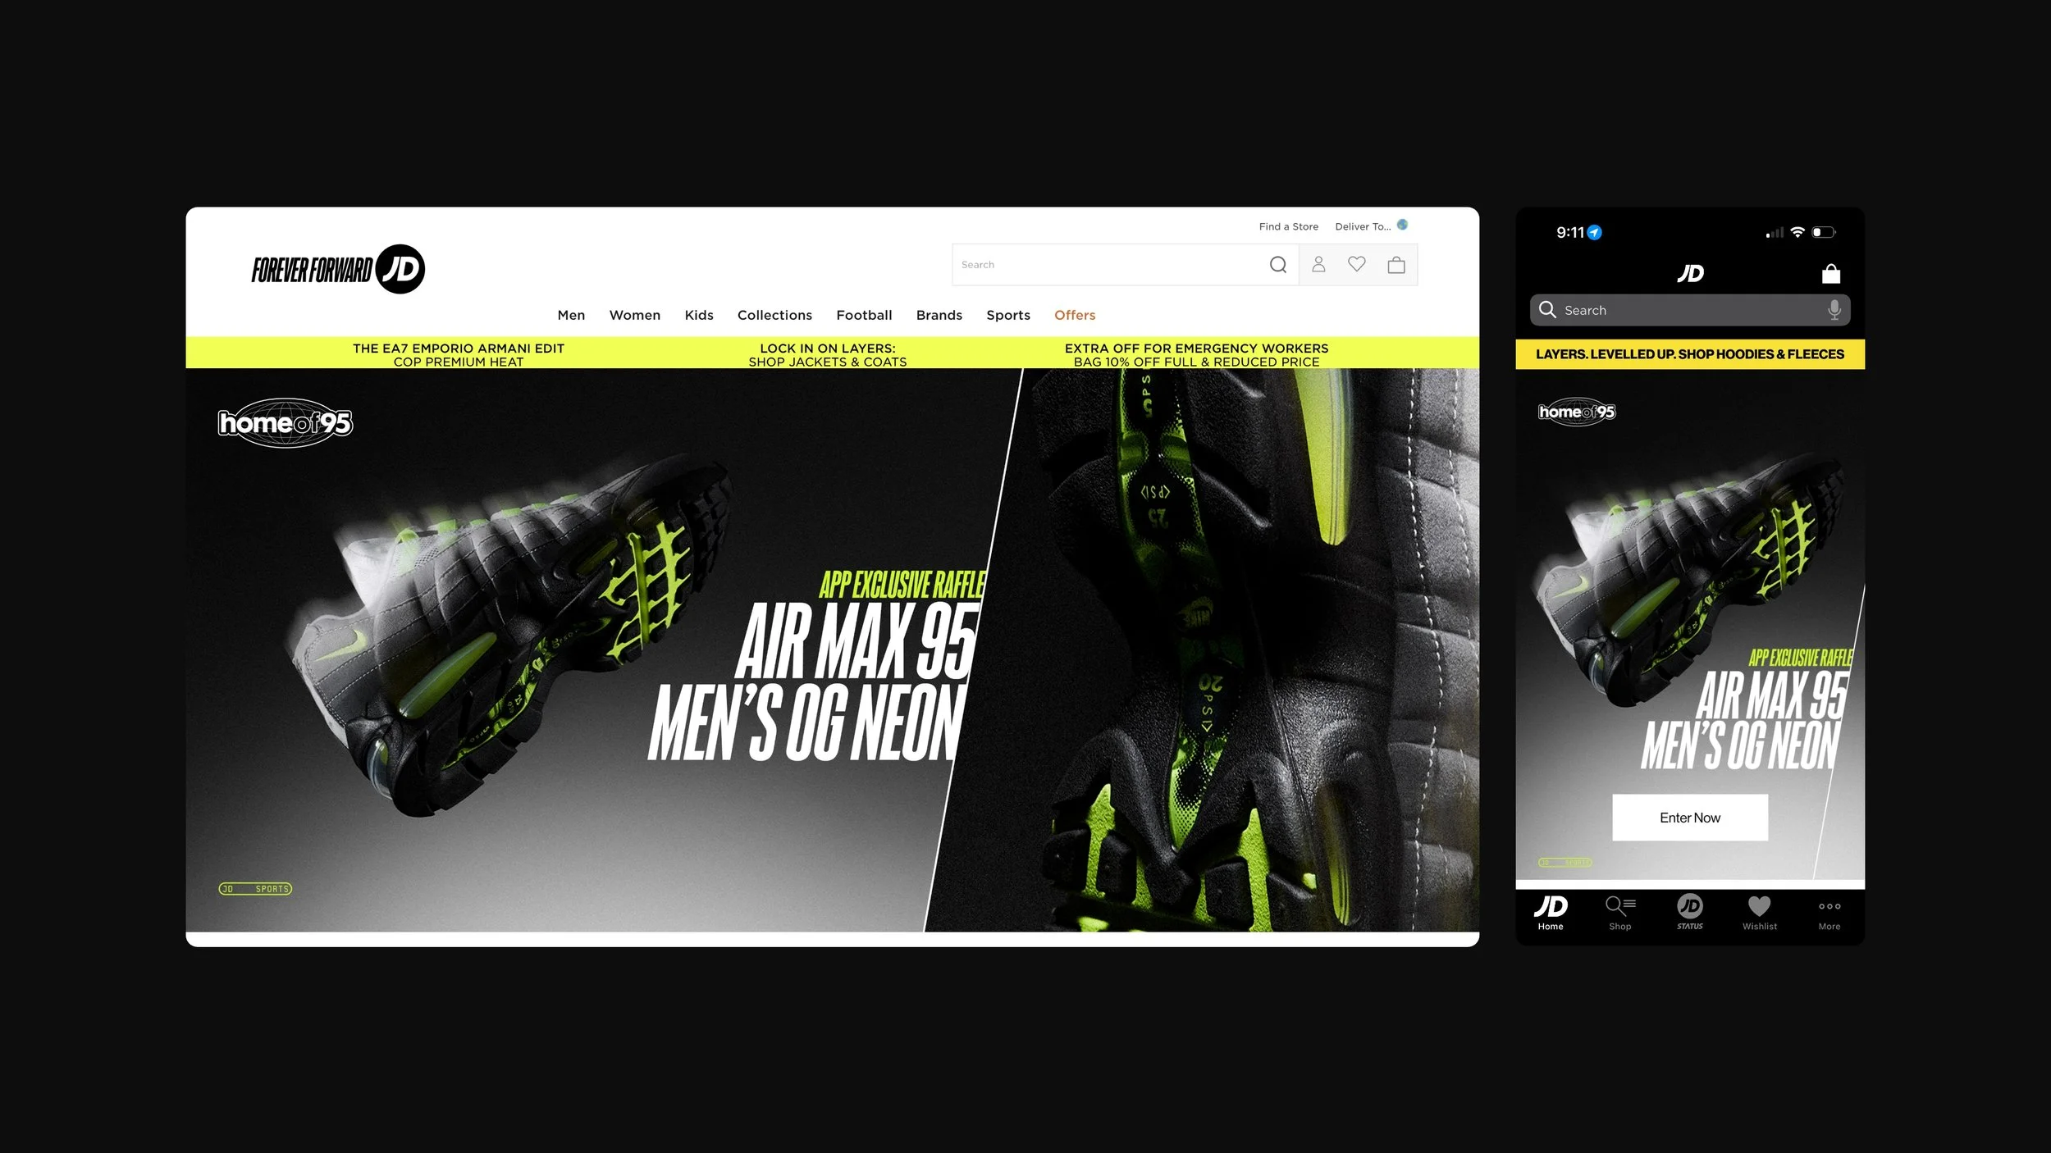Tap the location arrow icon in phone status bar

coord(1594,233)
